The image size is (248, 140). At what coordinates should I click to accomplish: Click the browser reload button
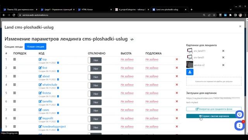point(14,15)
